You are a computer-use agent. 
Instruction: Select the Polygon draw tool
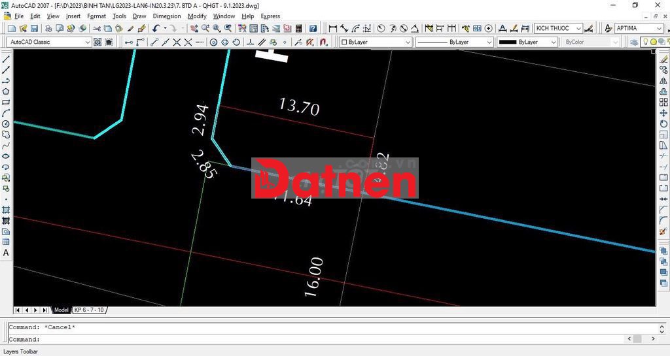coord(6,91)
